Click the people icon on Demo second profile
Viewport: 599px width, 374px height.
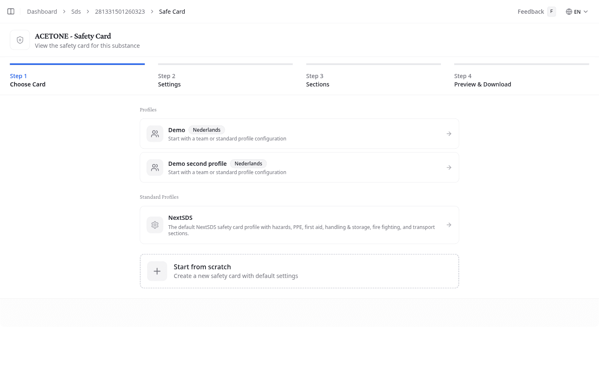coord(155,167)
